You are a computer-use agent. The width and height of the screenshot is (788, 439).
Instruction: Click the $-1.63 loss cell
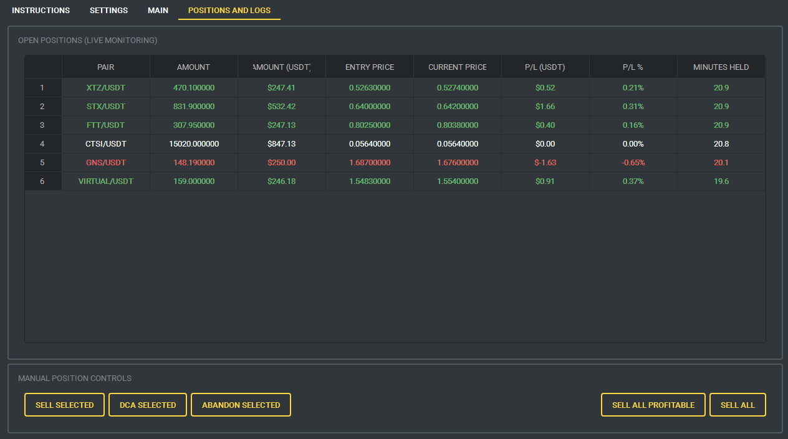[x=545, y=163]
